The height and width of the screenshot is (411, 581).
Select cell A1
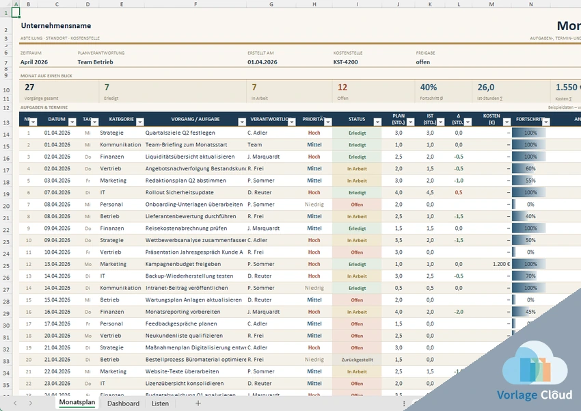[16, 12]
